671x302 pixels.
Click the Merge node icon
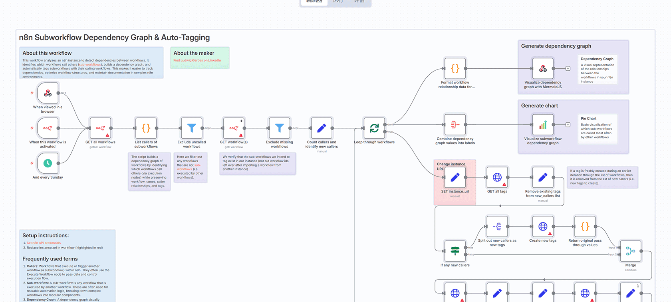(630, 251)
